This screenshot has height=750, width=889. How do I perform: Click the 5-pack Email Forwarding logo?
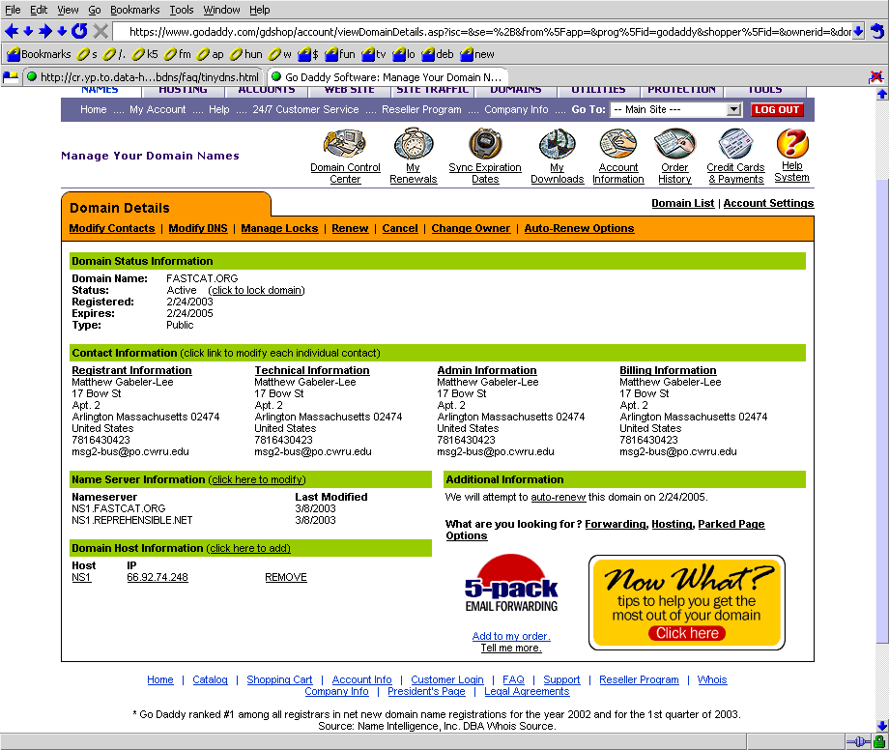(511, 584)
